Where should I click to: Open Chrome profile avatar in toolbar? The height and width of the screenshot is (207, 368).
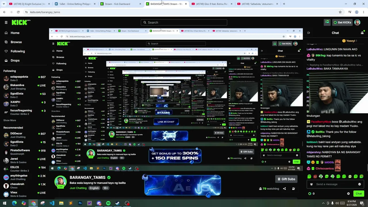(356, 12)
